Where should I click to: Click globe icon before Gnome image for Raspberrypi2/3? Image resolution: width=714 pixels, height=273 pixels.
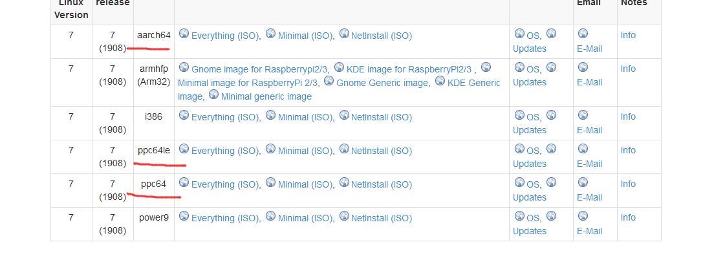pos(184,67)
